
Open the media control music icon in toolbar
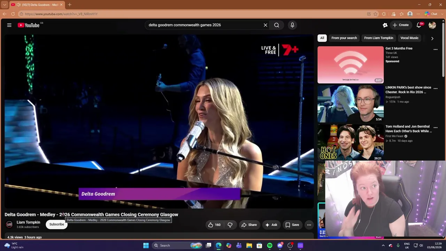point(393,14)
